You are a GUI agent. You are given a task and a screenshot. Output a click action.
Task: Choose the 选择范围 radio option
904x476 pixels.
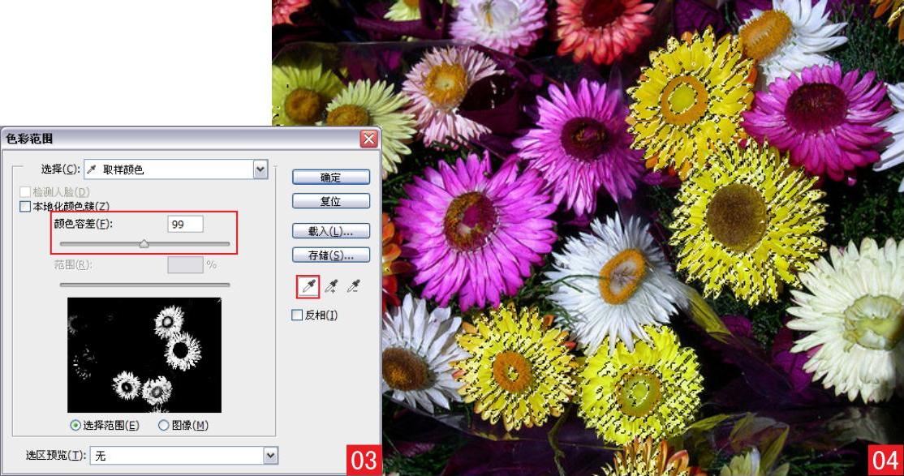click(75, 425)
